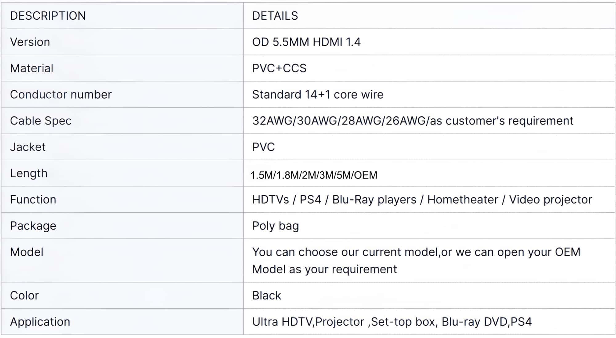Select the Version row label
This screenshot has width=616, height=338.
30,42
